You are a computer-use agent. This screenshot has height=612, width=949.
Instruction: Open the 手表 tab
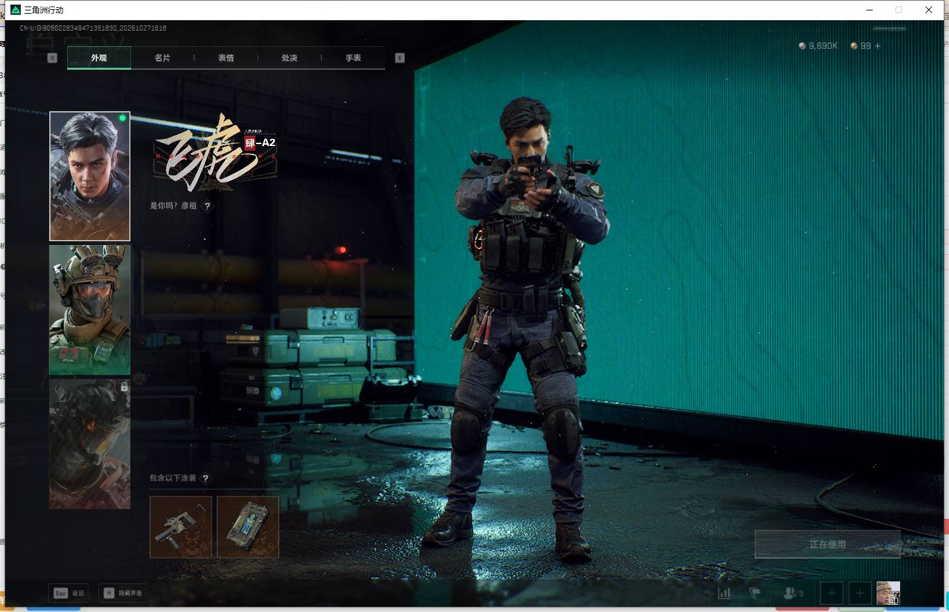pos(353,58)
